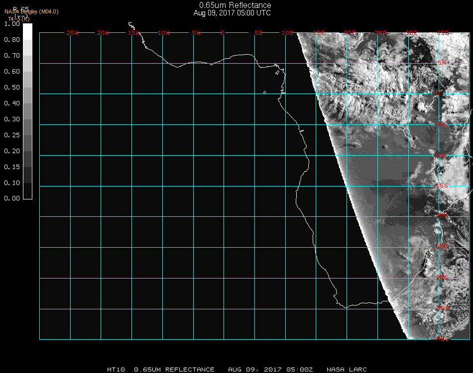Image resolution: width=473 pixels, height=373 pixels.
Task: Click the 5W longitude label
Action: 196,33
